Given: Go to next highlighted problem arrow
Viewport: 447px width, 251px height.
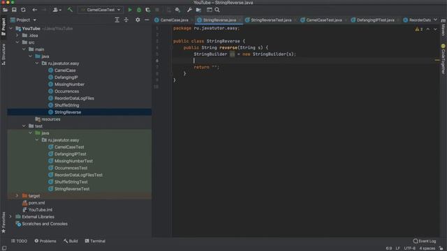Looking at the screenshot, I should click(435, 29).
